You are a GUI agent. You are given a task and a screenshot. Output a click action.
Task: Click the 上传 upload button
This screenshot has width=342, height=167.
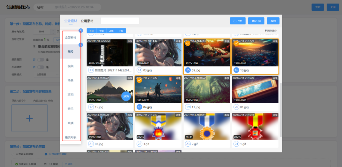click(x=237, y=21)
